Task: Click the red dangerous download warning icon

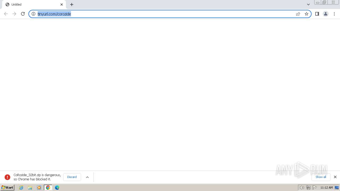Action: click(7, 177)
